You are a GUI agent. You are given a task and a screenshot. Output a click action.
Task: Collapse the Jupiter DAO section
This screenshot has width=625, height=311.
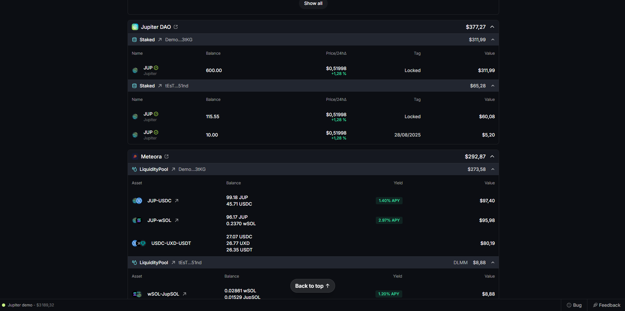pos(492,27)
